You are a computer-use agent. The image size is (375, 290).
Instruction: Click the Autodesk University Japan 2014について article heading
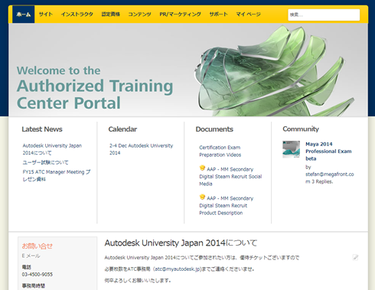click(x=181, y=243)
